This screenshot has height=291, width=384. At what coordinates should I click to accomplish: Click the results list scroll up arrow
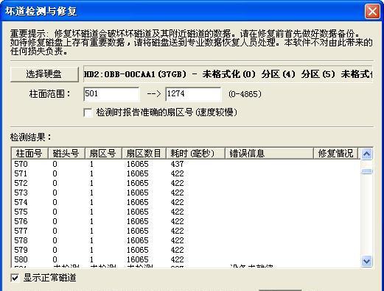367,154
